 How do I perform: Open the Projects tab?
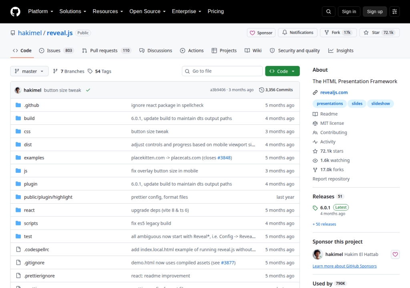pos(224,51)
